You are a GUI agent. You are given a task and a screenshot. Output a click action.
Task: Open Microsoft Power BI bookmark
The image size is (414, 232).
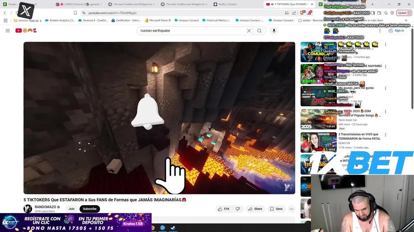pos(158,20)
